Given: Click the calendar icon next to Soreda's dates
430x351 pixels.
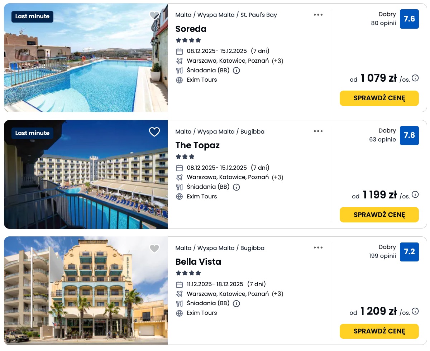Looking at the screenshot, I should pyautogui.click(x=180, y=51).
